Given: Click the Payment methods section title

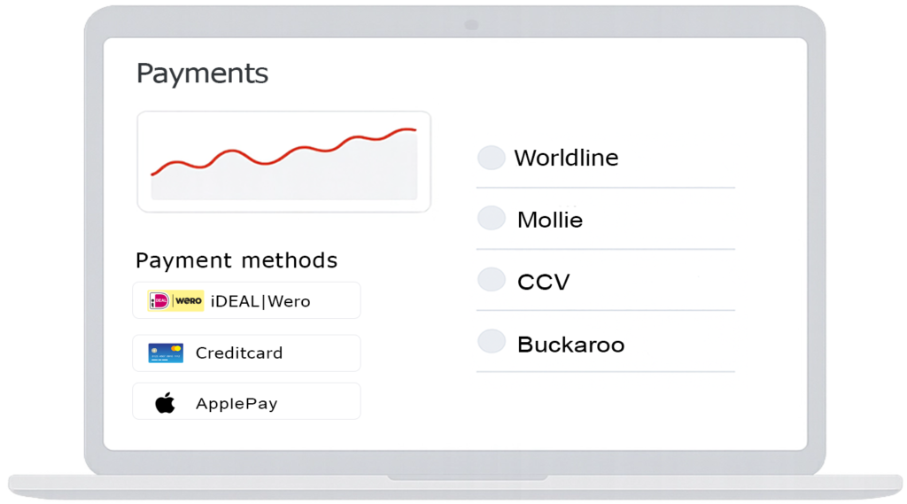Looking at the screenshot, I should pyautogui.click(x=236, y=260).
